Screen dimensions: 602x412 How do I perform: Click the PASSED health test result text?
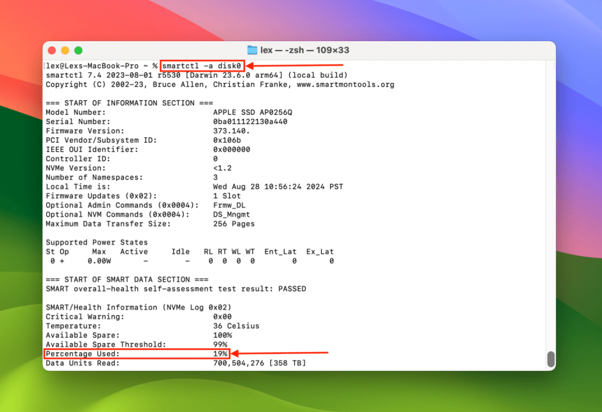(293, 288)
